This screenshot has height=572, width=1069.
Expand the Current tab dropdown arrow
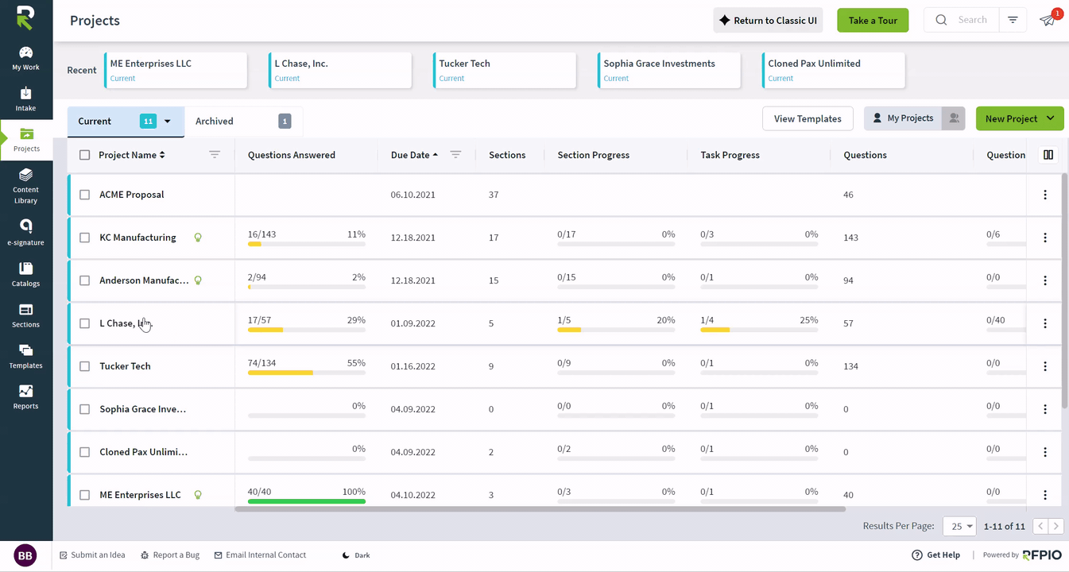pos(168,122)
